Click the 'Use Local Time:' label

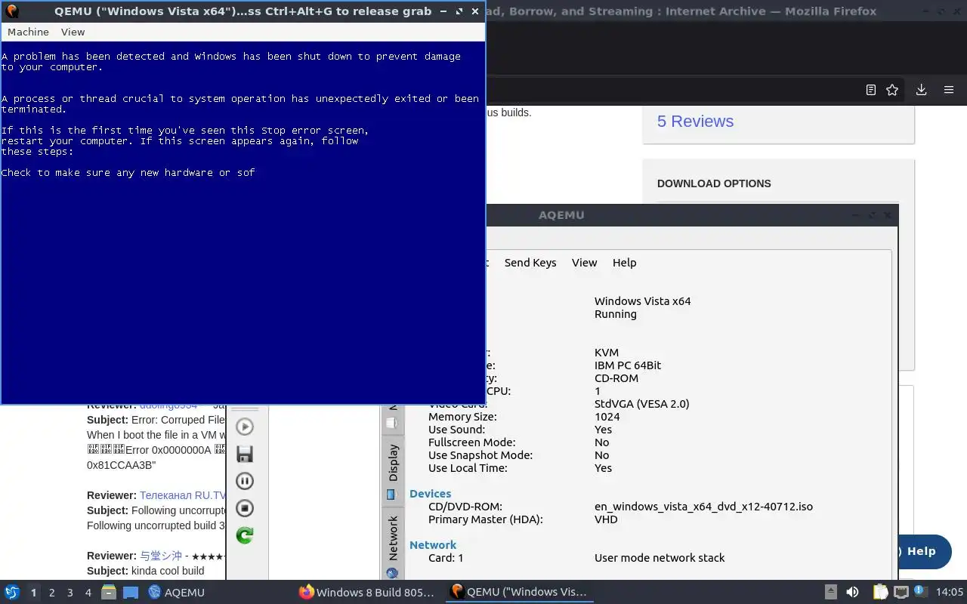pyautogui.click(x=468, y=468)
